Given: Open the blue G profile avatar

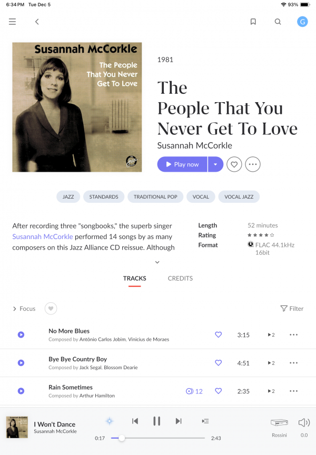Looking at the screenshot, I should pyautogui.click(x=302, y=22).
